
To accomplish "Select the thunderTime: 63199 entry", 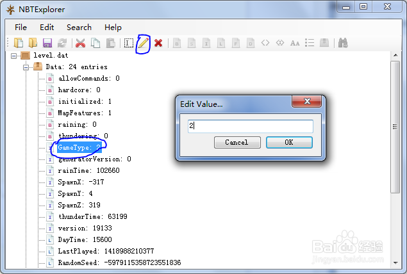I will 93,216.
